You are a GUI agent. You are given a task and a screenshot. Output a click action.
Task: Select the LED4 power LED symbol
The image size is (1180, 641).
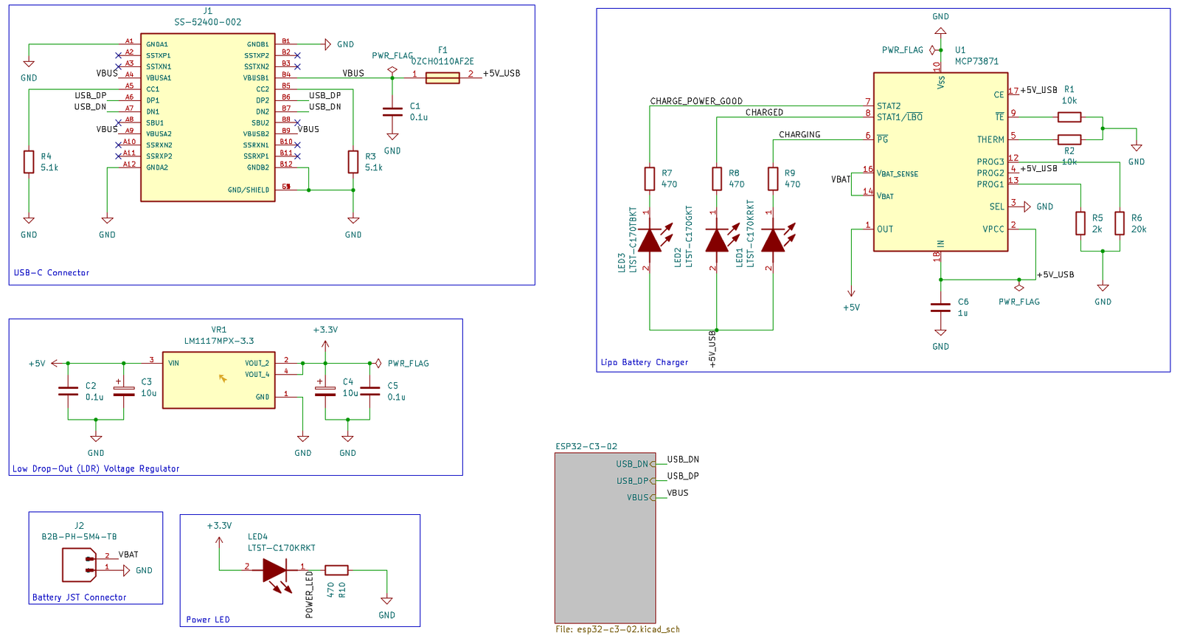tap(275, 570)
